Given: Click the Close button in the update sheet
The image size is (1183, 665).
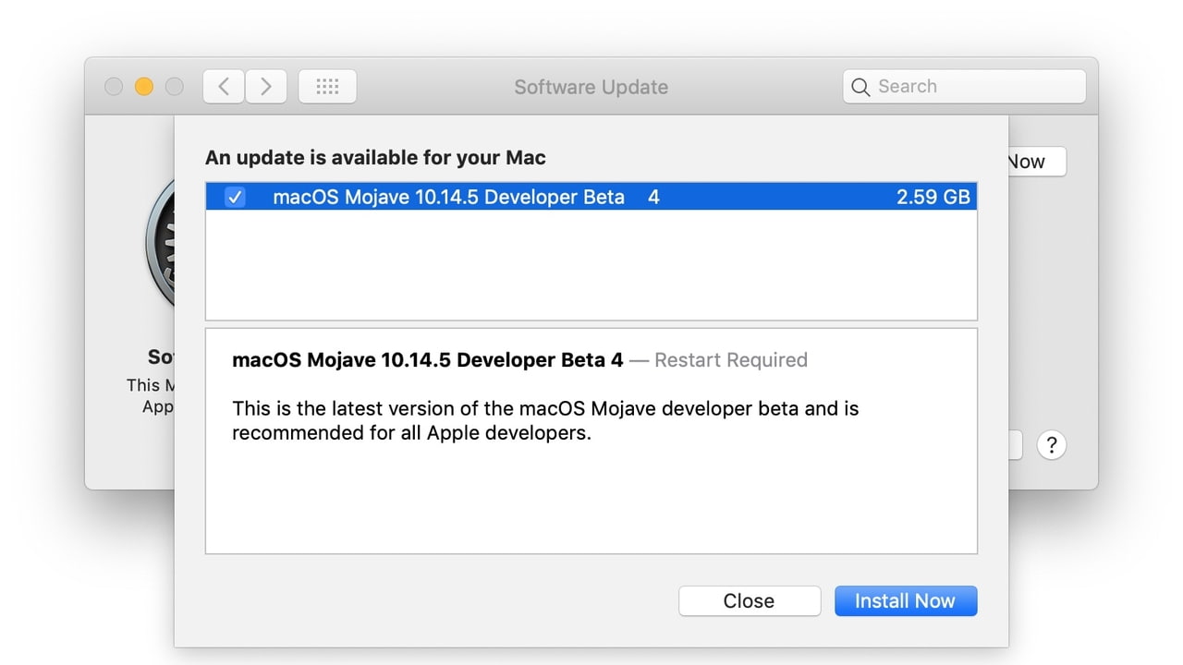Looking at the screenshot, I should 750,600.
